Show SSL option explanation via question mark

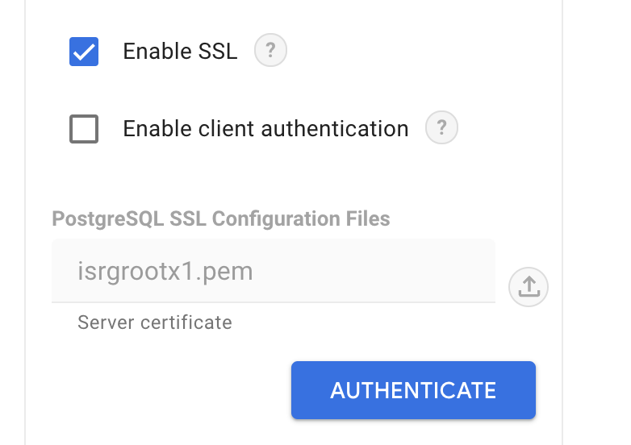click(270, 50)
